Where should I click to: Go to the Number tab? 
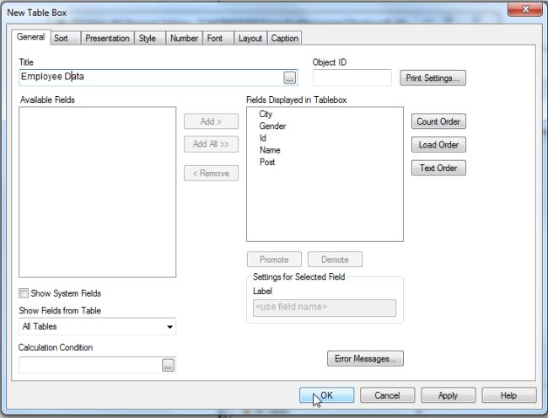pos(184,38)
